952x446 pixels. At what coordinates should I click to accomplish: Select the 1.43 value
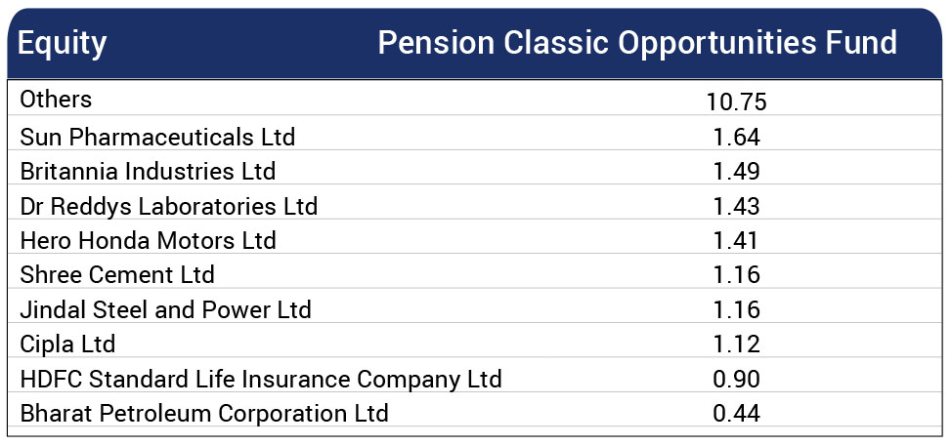736,207
